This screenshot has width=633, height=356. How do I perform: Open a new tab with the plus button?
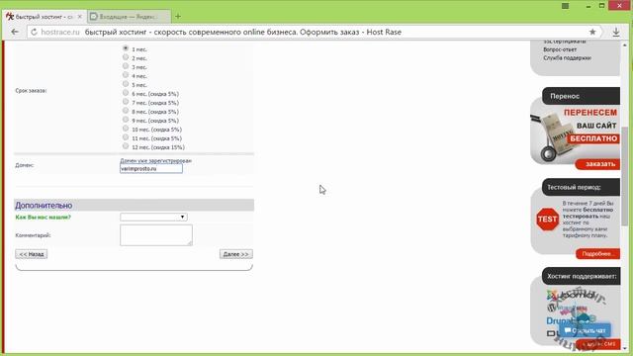(178, 17)
